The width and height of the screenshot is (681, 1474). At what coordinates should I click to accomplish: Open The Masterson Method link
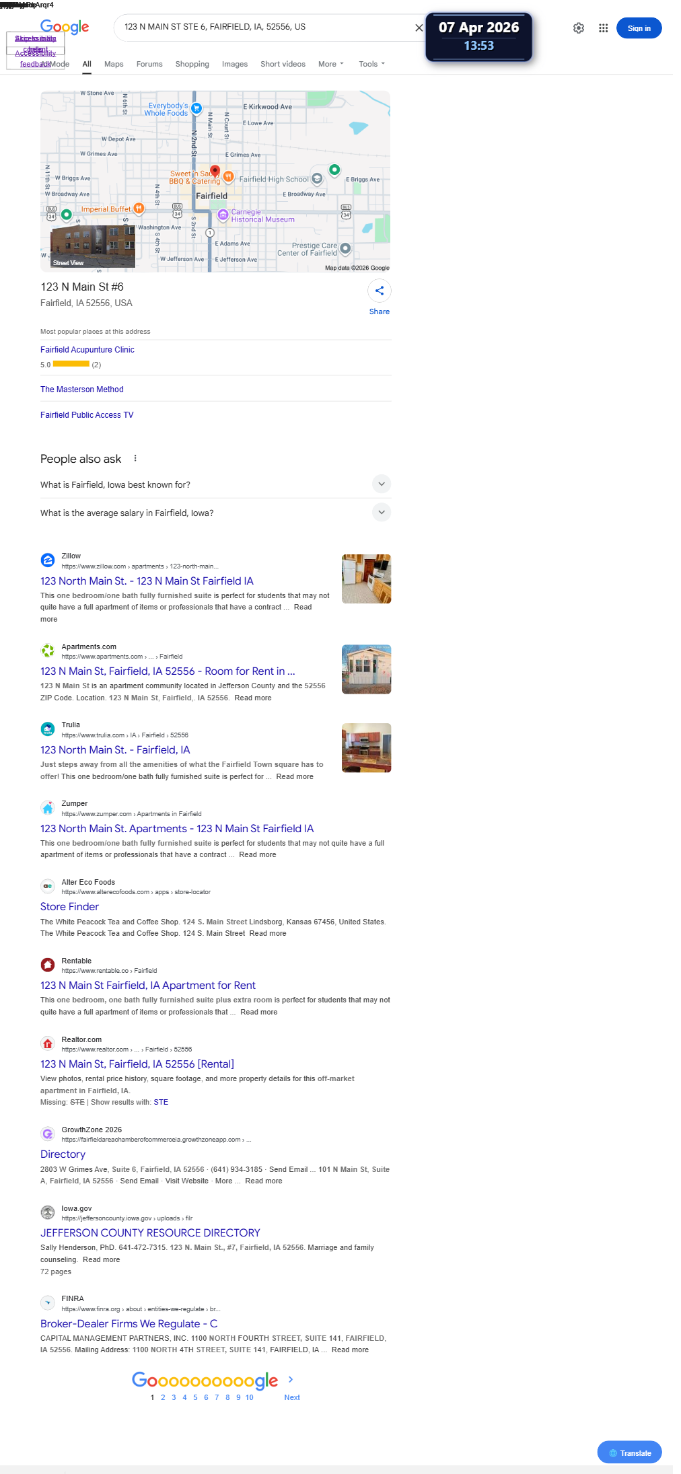click(x=82, y=390)
